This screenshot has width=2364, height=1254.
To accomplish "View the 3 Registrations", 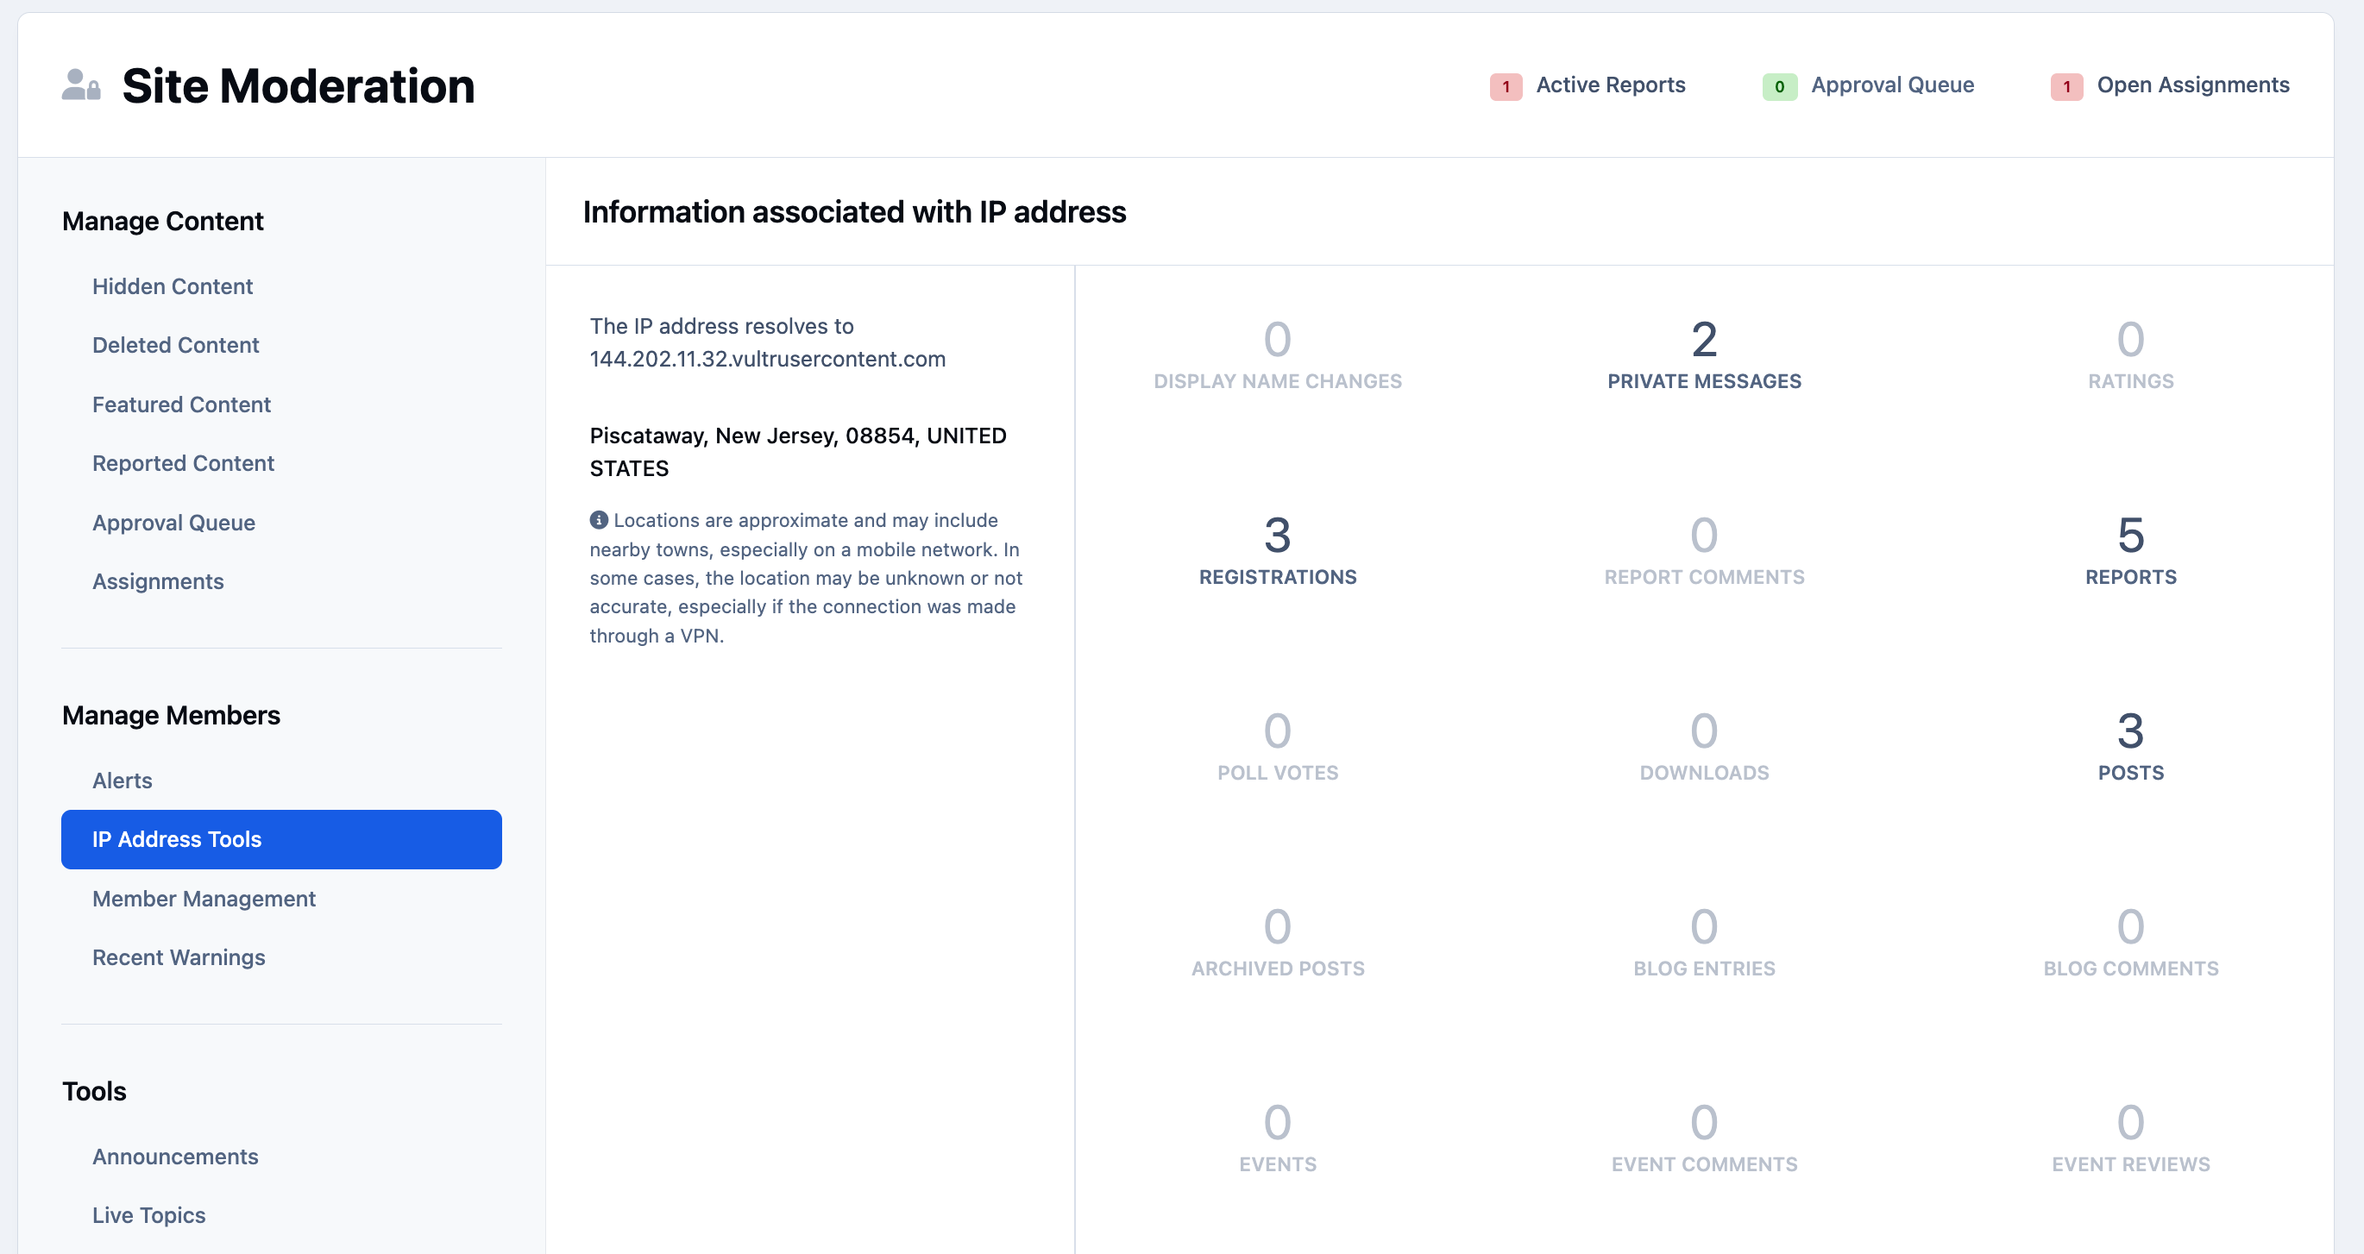I will 1278,550.
